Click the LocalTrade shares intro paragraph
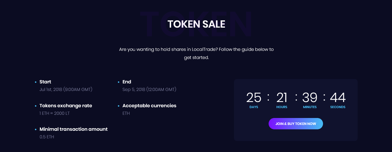Image resolution: width=392 pixels, height=152 pixels. (x=196, y=53)
